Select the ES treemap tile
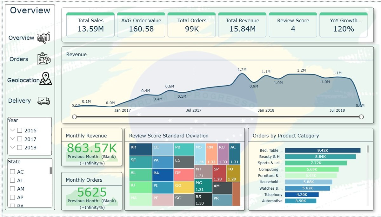 [x=184, y=162]
